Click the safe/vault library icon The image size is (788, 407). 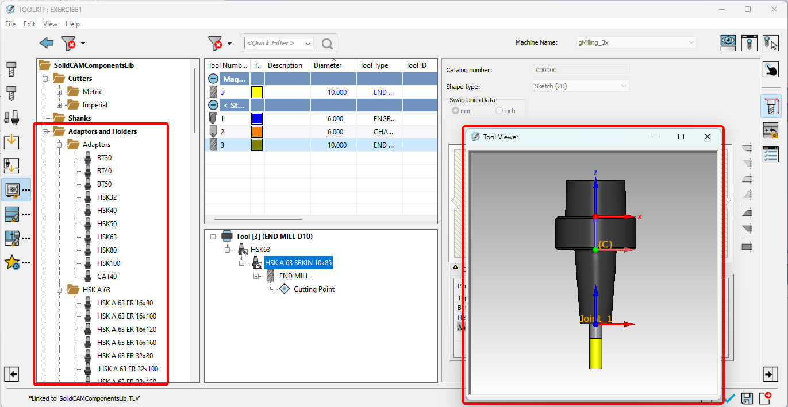(x=12, y=189)
